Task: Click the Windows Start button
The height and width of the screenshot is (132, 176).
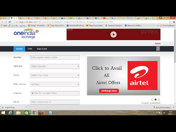Action: (4, 113)
